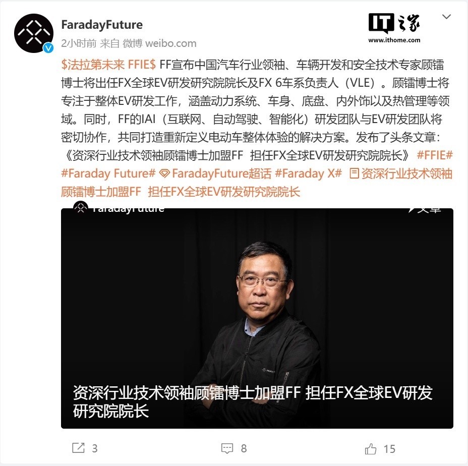Open the #FFIE# hashtag
The height and width of the screenshot is (466, 468).
(435, 155)
